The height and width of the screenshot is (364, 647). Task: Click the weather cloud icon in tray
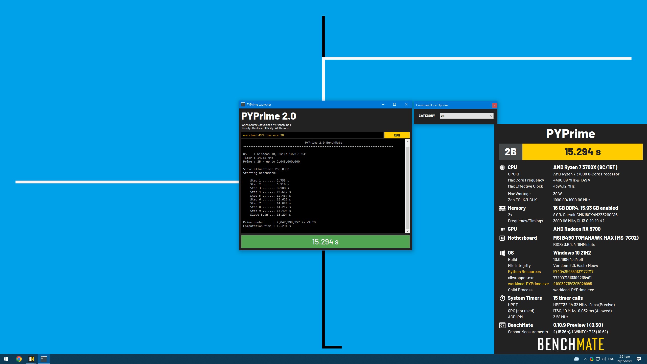tap(576, 359)
